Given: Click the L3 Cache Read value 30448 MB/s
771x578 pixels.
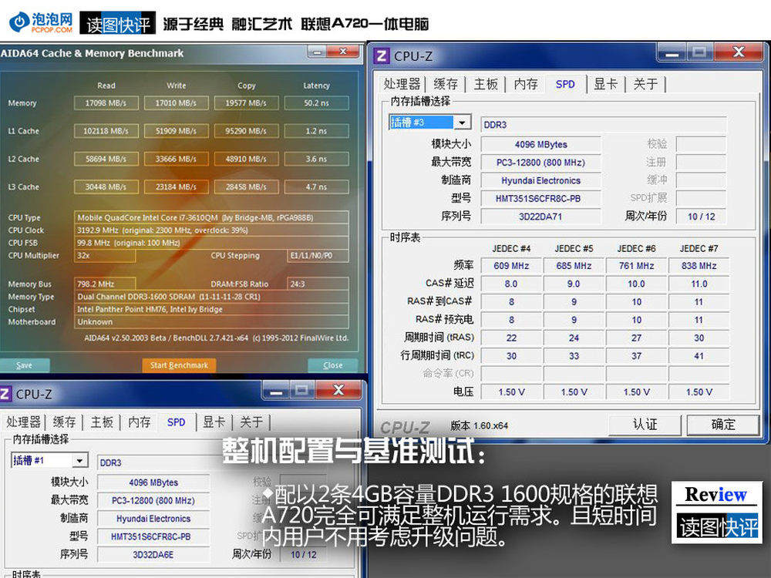Looking at the screenshot, I should pos(106,187).
